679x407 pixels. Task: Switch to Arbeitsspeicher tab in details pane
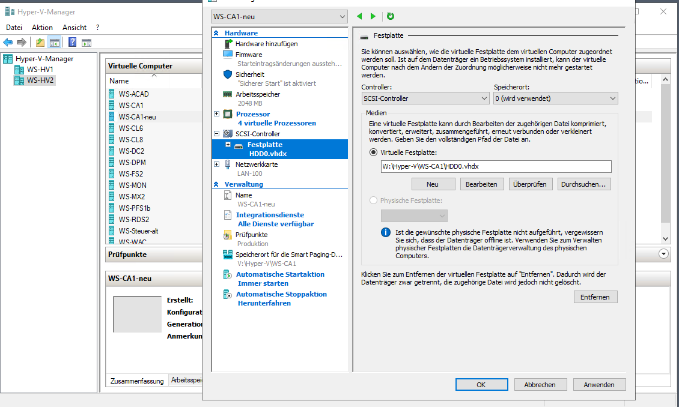click(x=186, y=380)
